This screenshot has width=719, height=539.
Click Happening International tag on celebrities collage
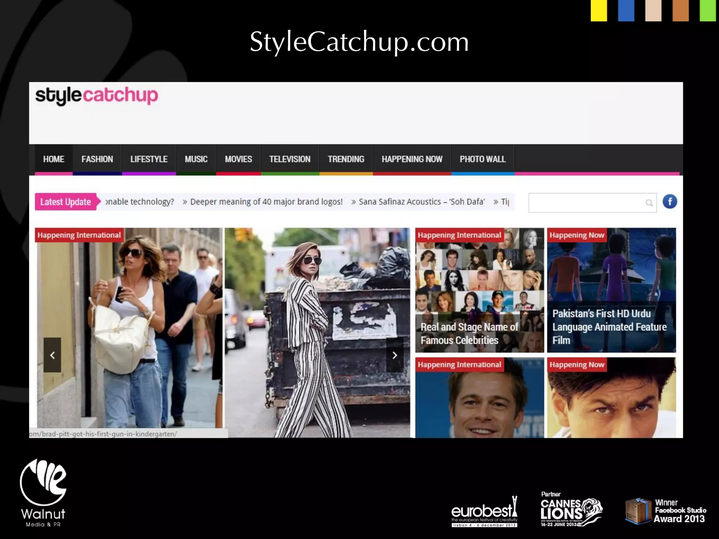[459, 235]
